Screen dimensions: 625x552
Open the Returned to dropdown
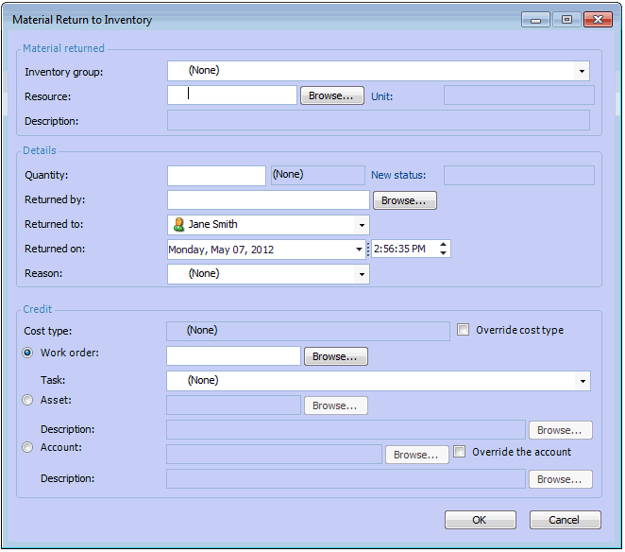[362, 225]
